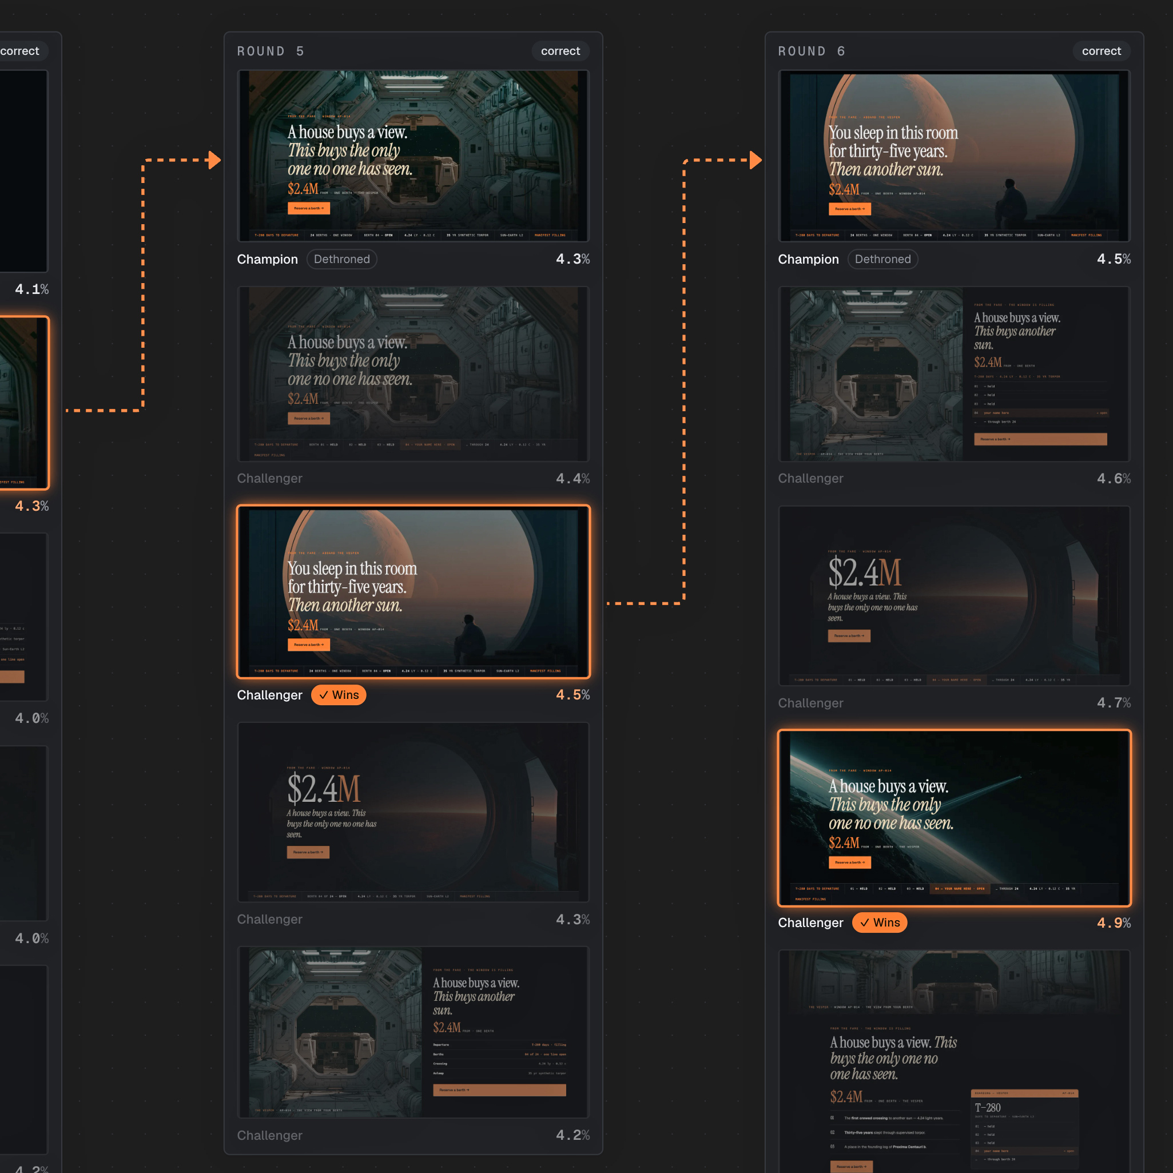Viewport: 1173px width, 1173px height.
Task: Open Round 5 challenger thumbnail scoring 4.4%
Action: (x=413, y=374)
